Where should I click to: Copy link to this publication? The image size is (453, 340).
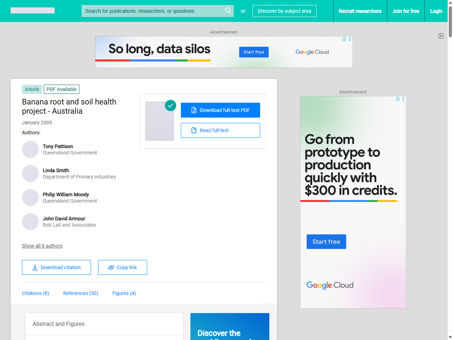click(x=122, y=267)
